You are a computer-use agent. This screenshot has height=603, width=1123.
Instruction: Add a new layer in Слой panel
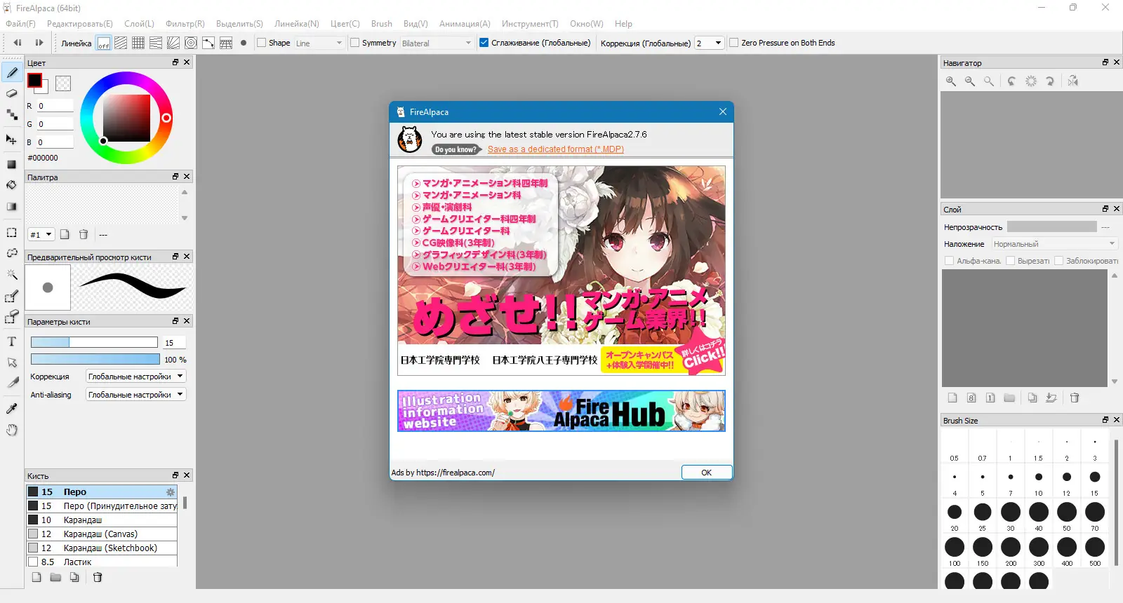(952, 398)
